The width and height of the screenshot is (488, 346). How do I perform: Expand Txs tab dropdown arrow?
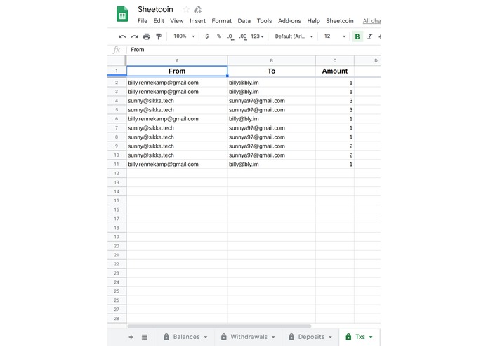click(x=371, y=337)
